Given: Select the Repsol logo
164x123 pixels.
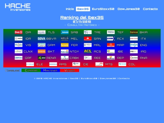Looking at the screenshot, I should point(111,58).
